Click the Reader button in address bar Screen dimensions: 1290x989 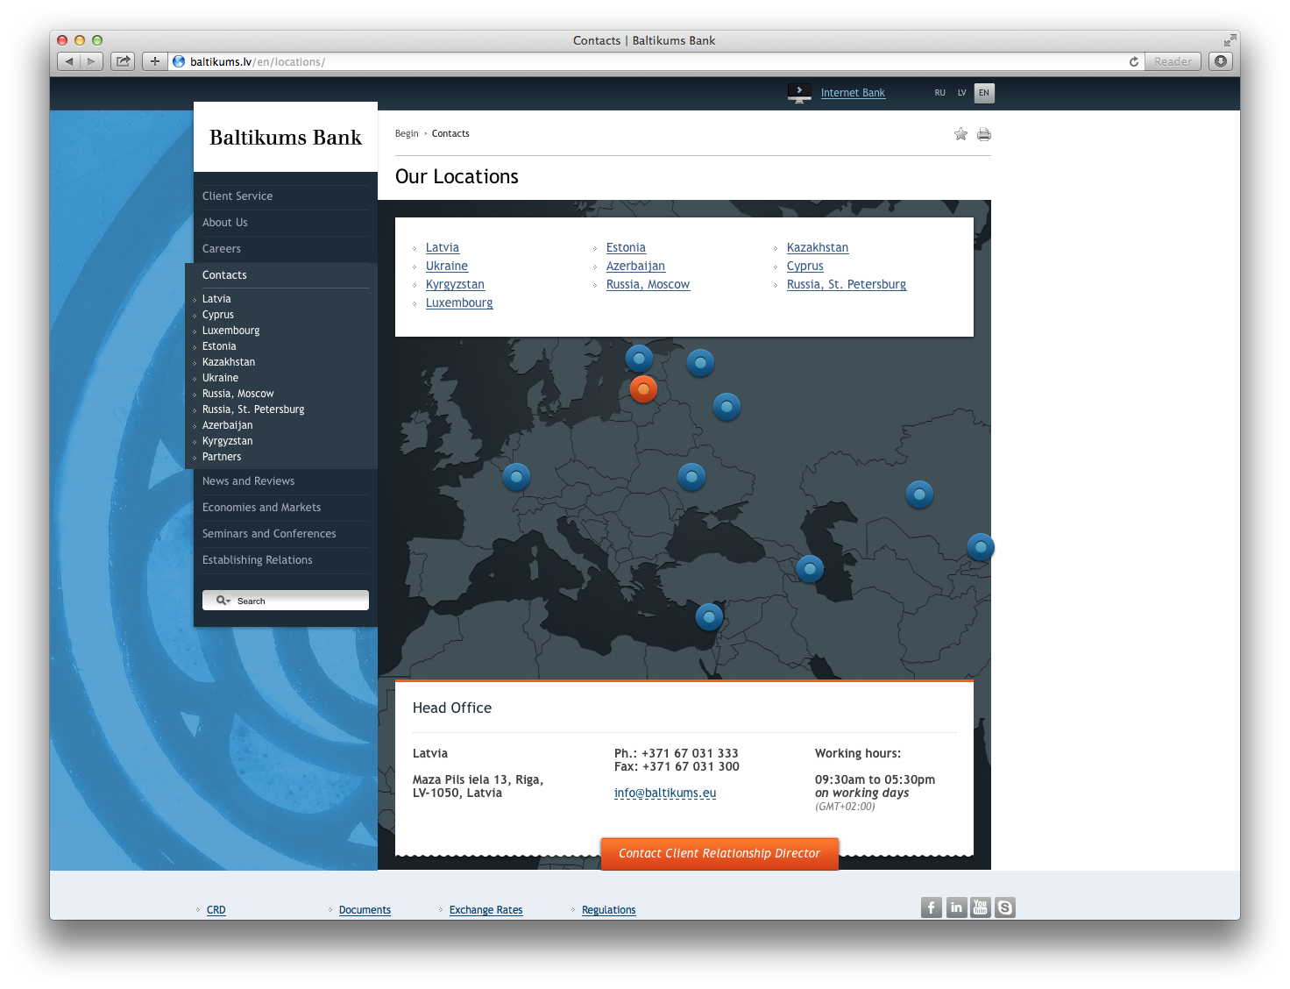click(x=1173, y=61)
